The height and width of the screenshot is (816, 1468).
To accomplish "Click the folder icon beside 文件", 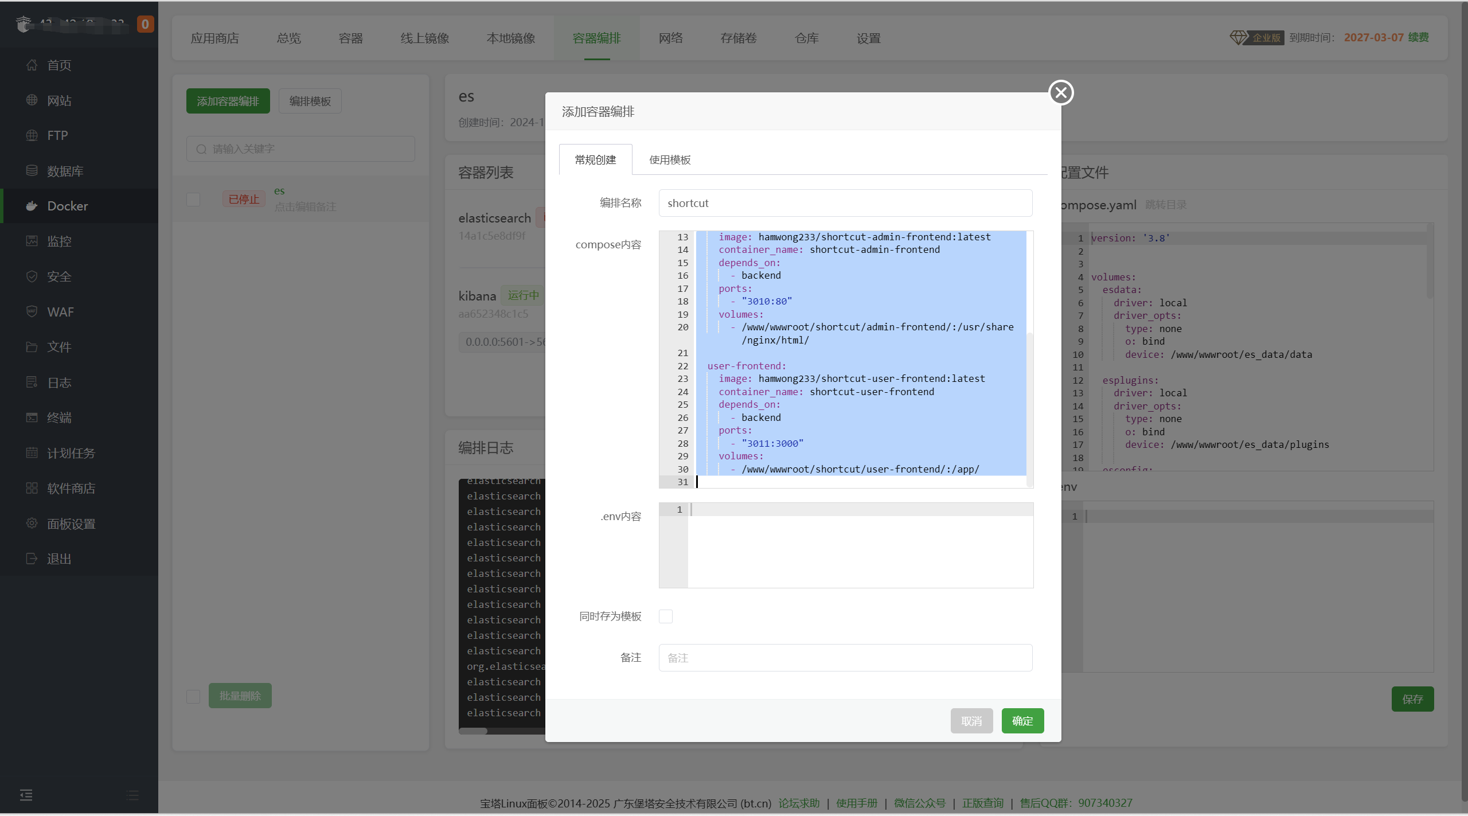I will click(x=32, y=347).
